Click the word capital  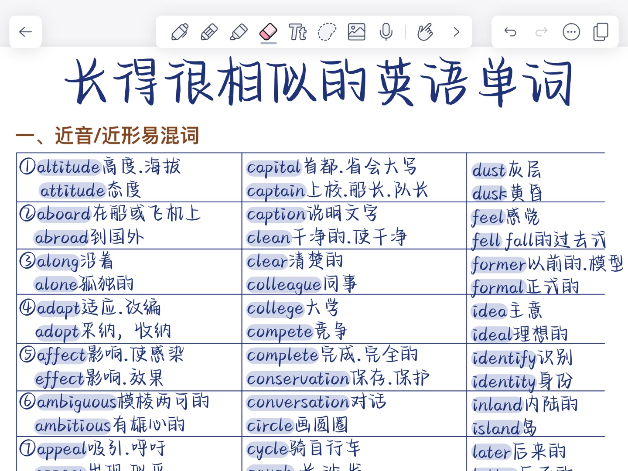click(x=274, y=168)
